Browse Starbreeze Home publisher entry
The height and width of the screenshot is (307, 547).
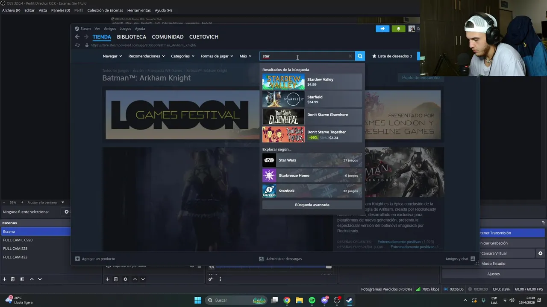[312, 176]
